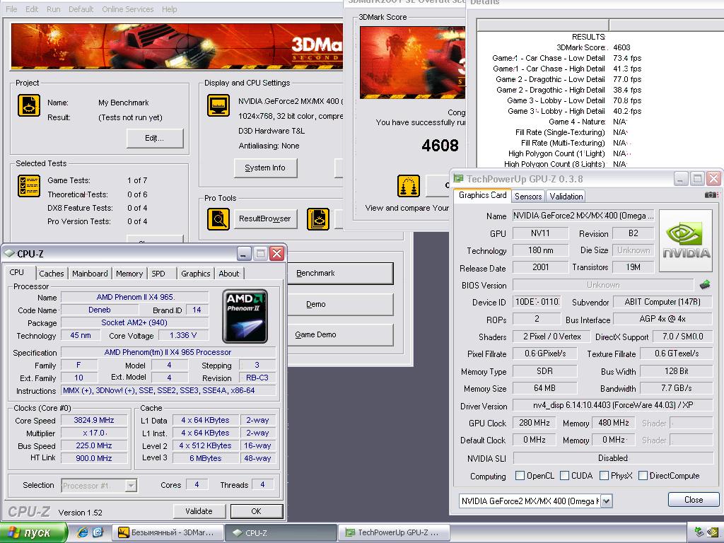
Task: Open the File menu in 3DMark
Action: pos(11,9)
